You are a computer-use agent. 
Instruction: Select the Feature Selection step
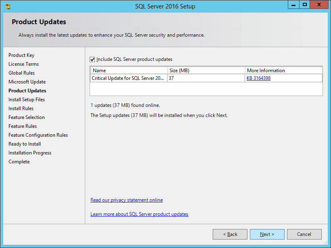[x=27, y=117]
